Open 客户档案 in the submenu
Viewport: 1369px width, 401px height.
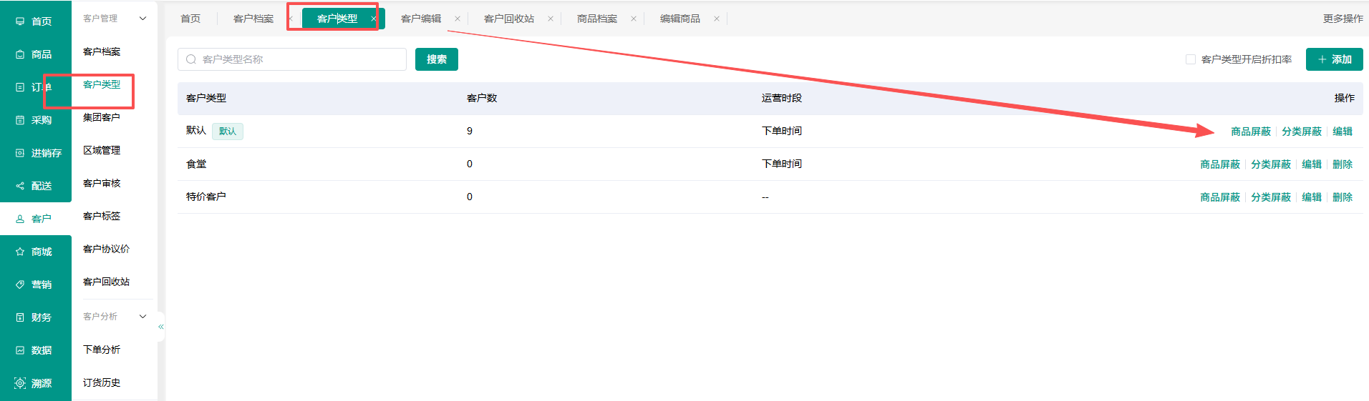tap(102, 51)
